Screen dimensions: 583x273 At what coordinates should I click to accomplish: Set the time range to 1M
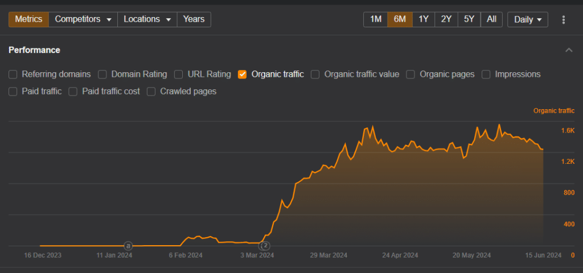point(376,19)
